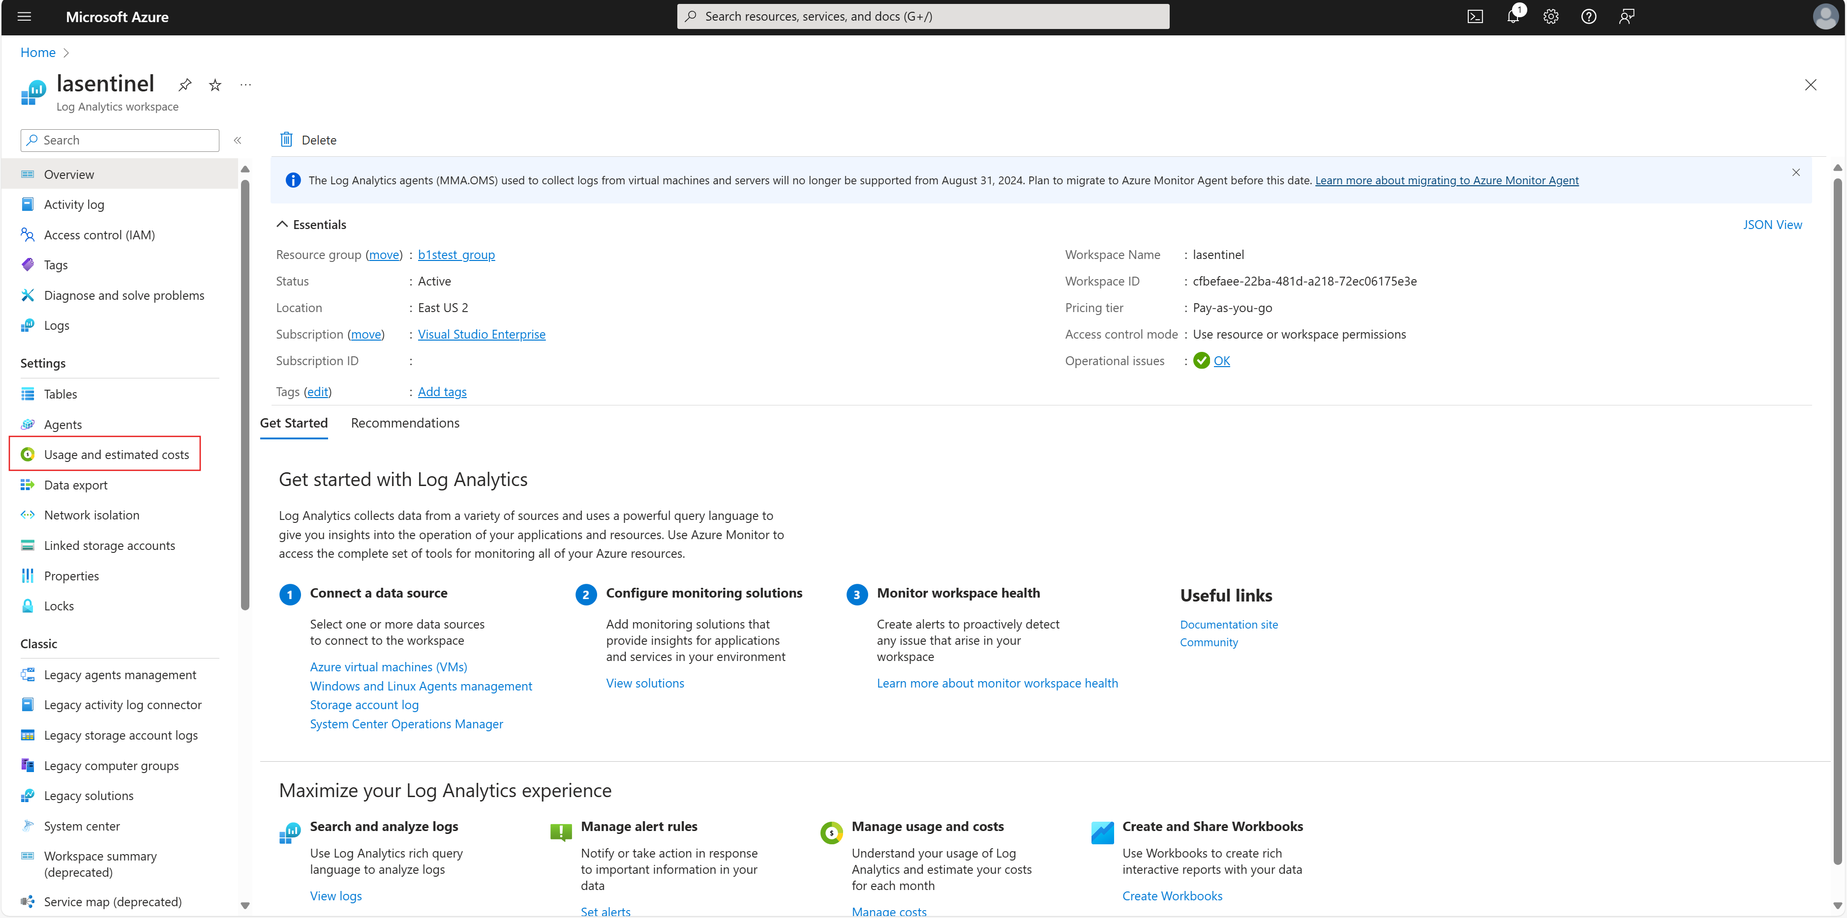1847x918 pixels.
Task: Open Legacy agents management
Action: tap(120, 675)
